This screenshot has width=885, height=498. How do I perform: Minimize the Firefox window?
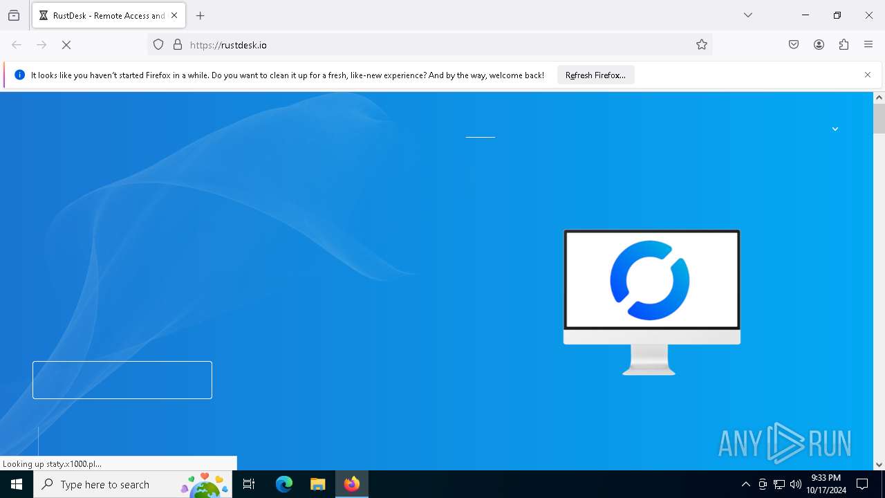pos(805,15)
